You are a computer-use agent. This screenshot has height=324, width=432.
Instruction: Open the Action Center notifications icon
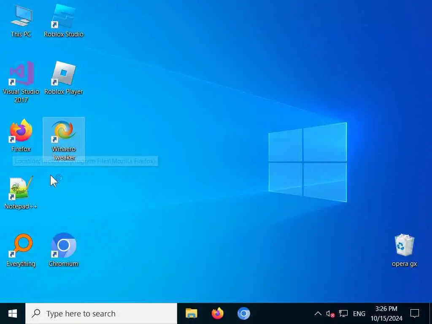coord(415,313)
